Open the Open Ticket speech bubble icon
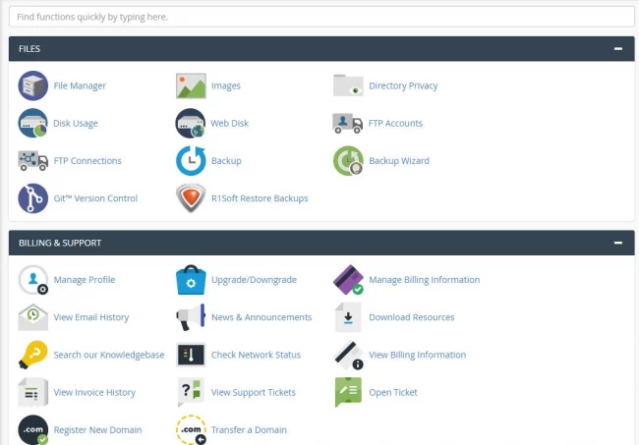Image resolution: width=639 pixels, height=445 pixels. pos(348,392)
